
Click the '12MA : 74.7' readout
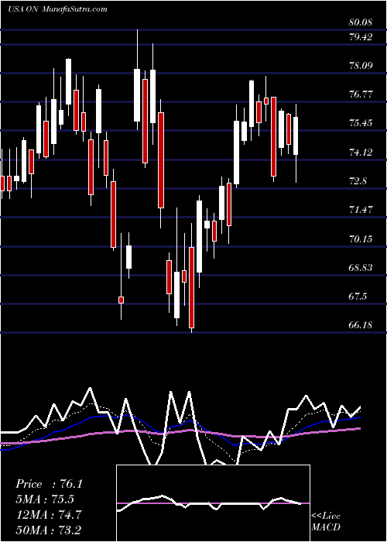point(49,515)
